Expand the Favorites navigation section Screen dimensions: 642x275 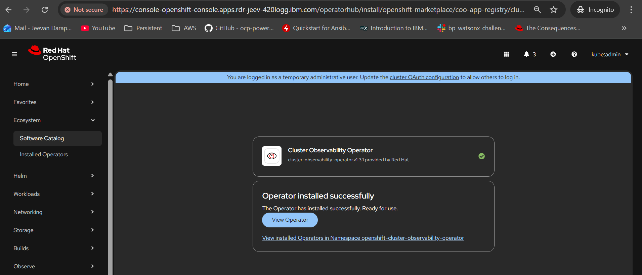54,102
